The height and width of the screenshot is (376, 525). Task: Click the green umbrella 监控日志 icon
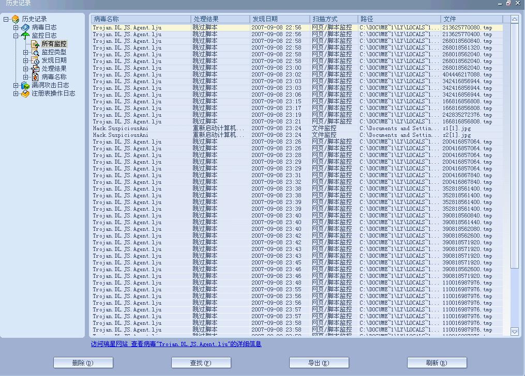(x=25, y=36)
